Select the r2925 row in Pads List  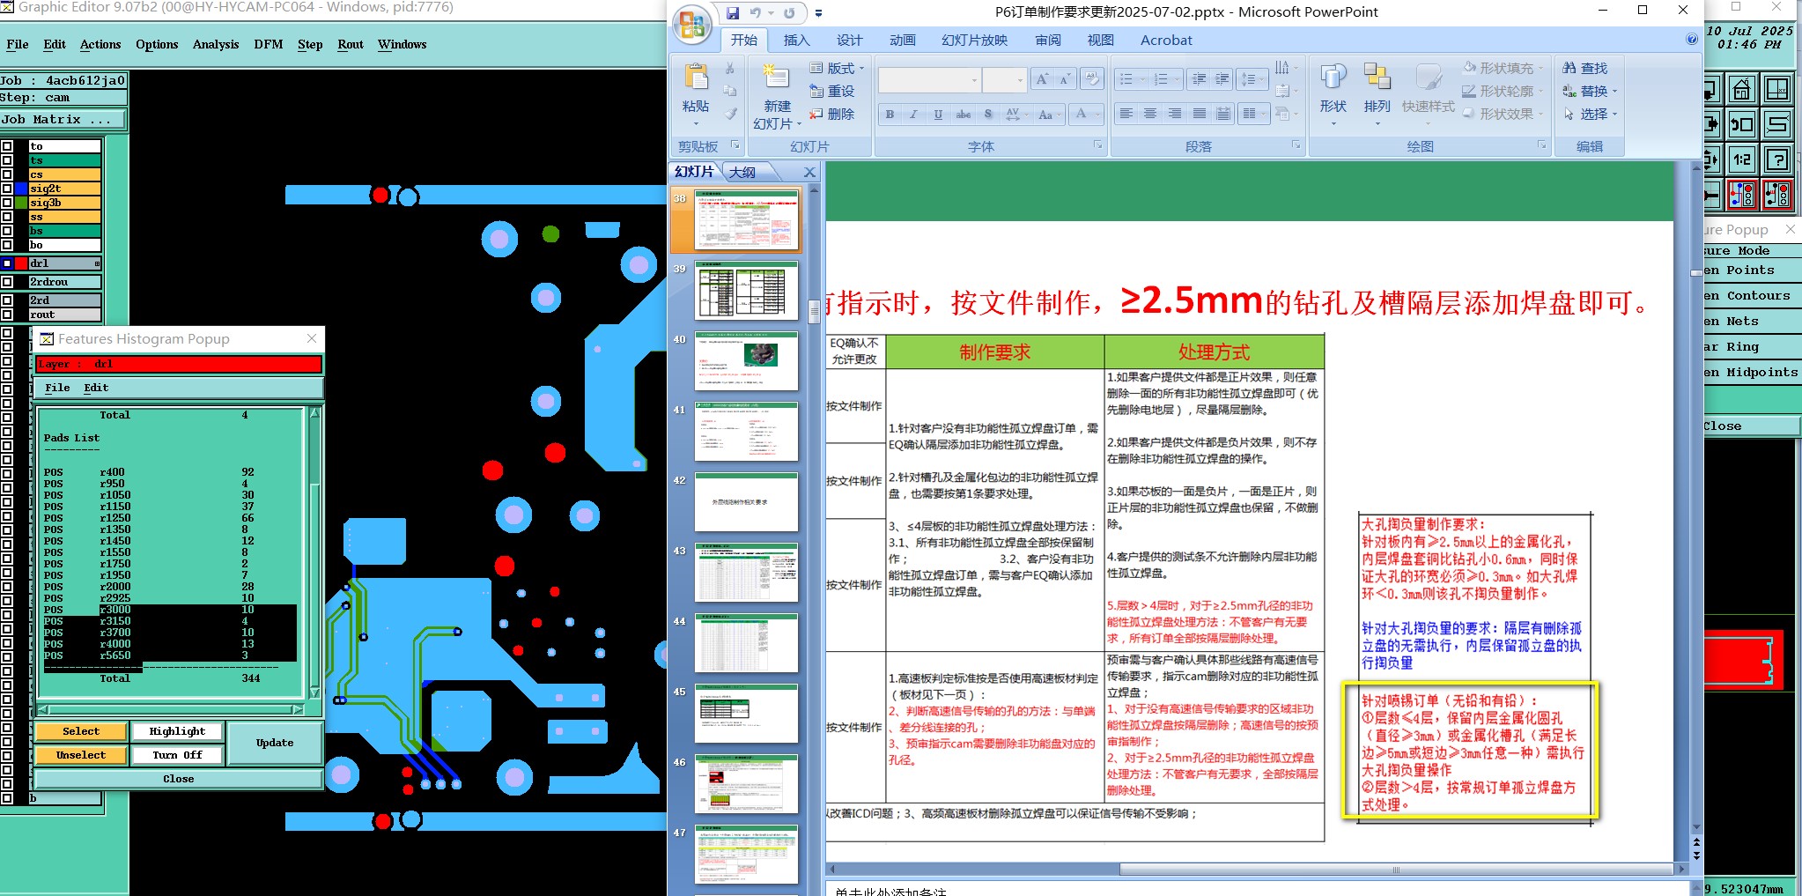tap(170, 598)
